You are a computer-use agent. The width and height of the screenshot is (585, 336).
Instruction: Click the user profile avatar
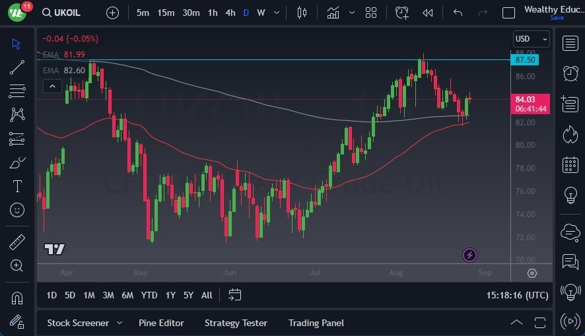[x=17, y=13]
